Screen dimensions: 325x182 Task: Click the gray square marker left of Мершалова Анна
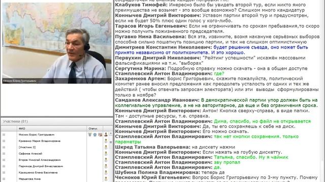(4, 178)
